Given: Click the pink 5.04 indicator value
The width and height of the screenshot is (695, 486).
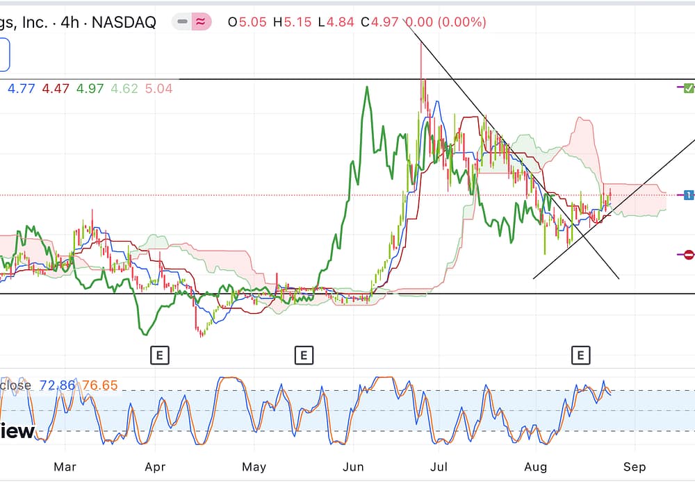Looking at the screenshot, I should coord(158,89).
